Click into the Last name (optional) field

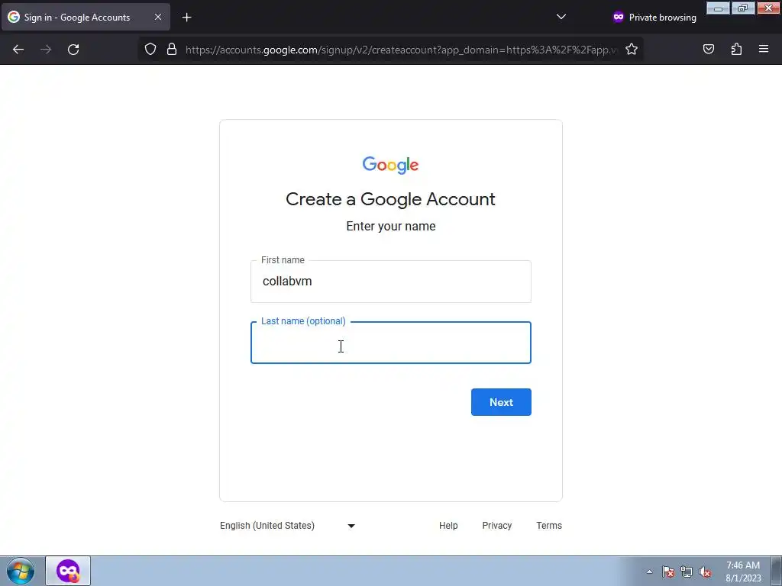point(390,343)
